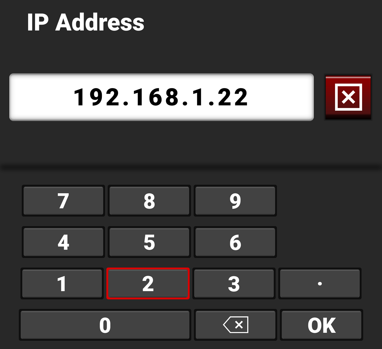Select the number 9 key

[x=235, y=201]
